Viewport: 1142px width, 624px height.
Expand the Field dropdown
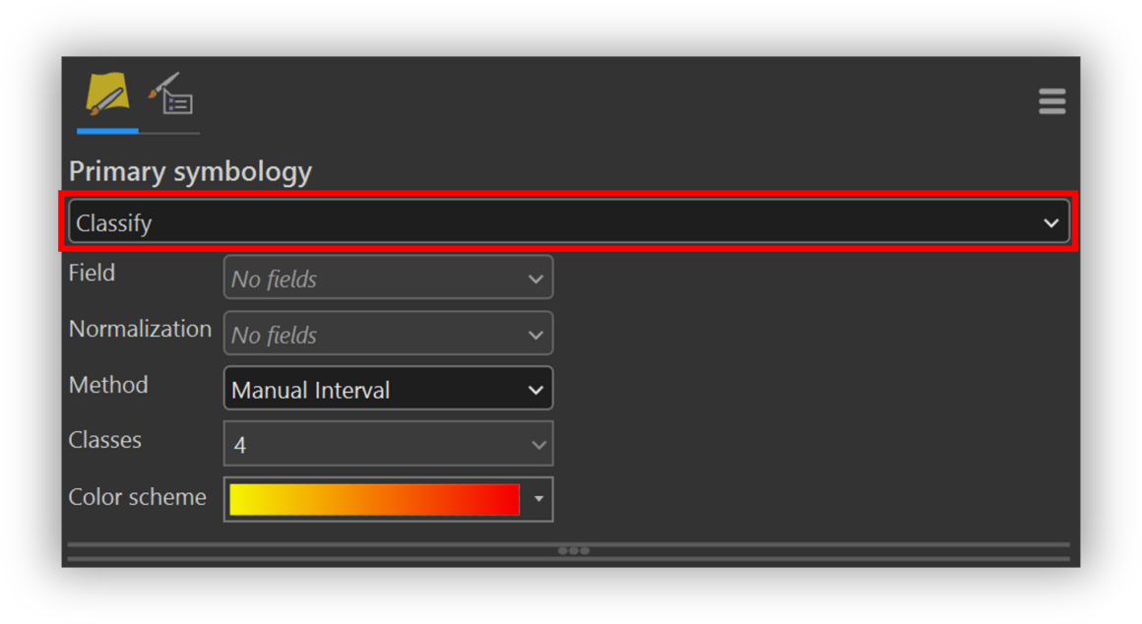[388, 278]
